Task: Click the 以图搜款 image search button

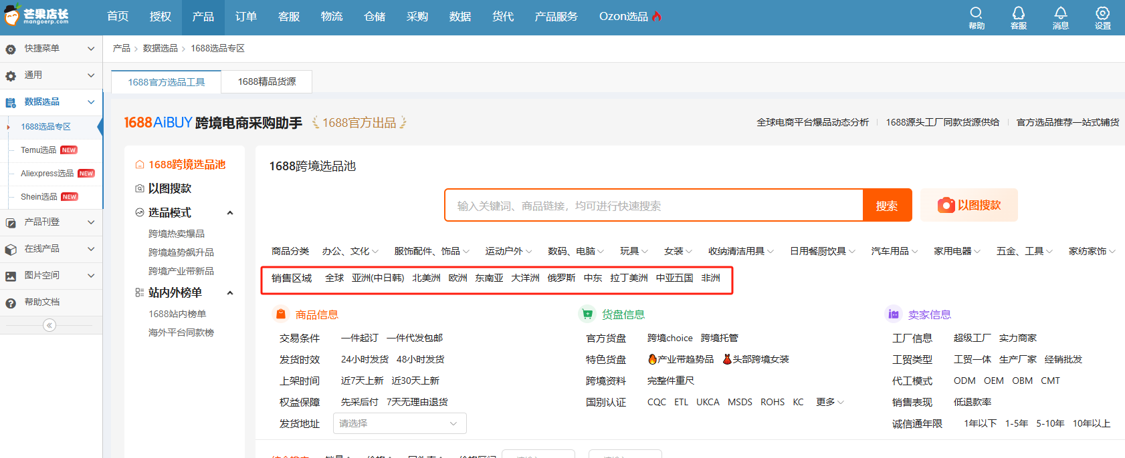Action: click(x=969, y=205)
